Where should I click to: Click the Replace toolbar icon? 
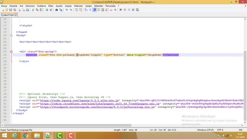[61, 10]
